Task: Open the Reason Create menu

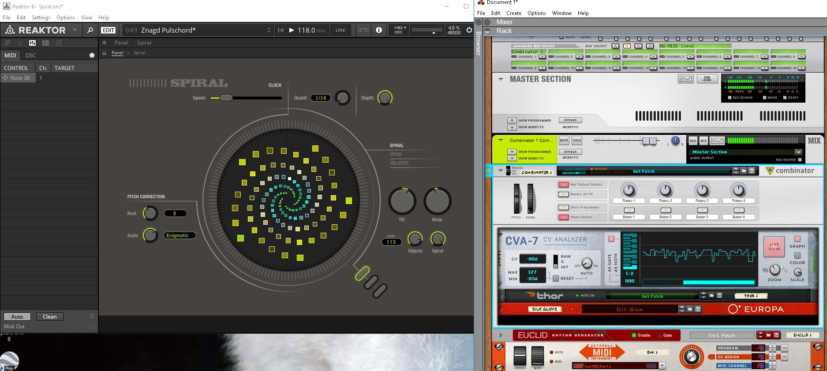Action: [x=514, y=13]
